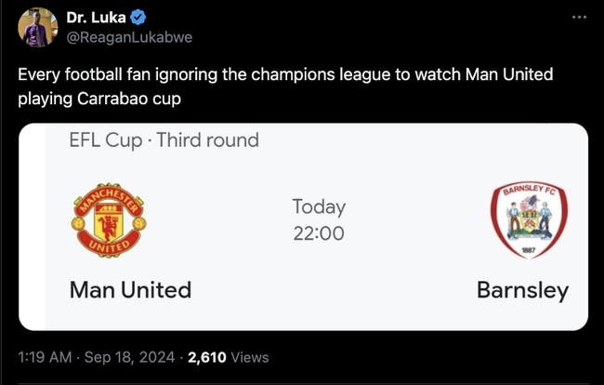Click the 22:00 kickoff time
The height and width of the screenshot is (385, 604).
coord(319,233)
